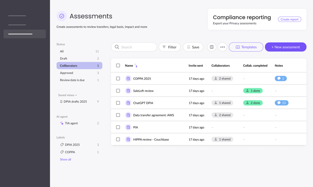This screenshot has width=313, height=187.
Task: Click the Assessments checkmark icon in the header
Action: coord(62,16)
